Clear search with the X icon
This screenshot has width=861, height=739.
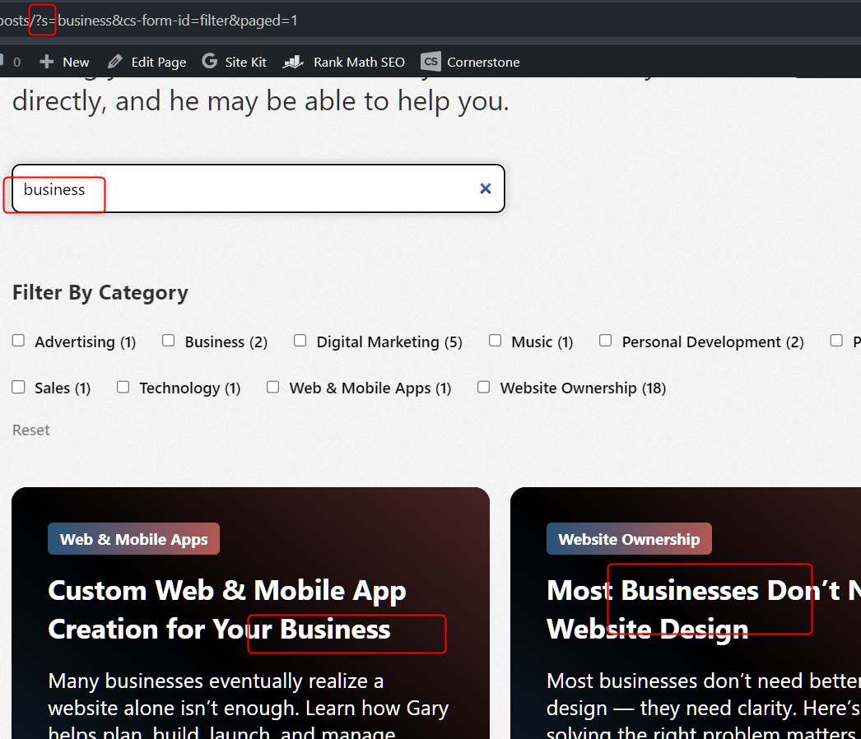tap(486, 188)
